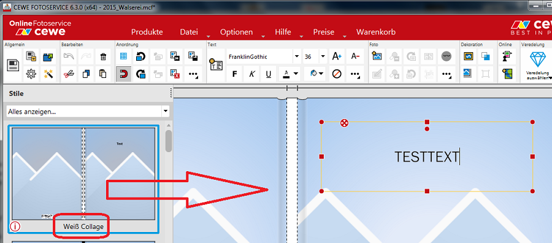Toggle underline U formatting
552x243 pixels.
(x=269, y=74)
